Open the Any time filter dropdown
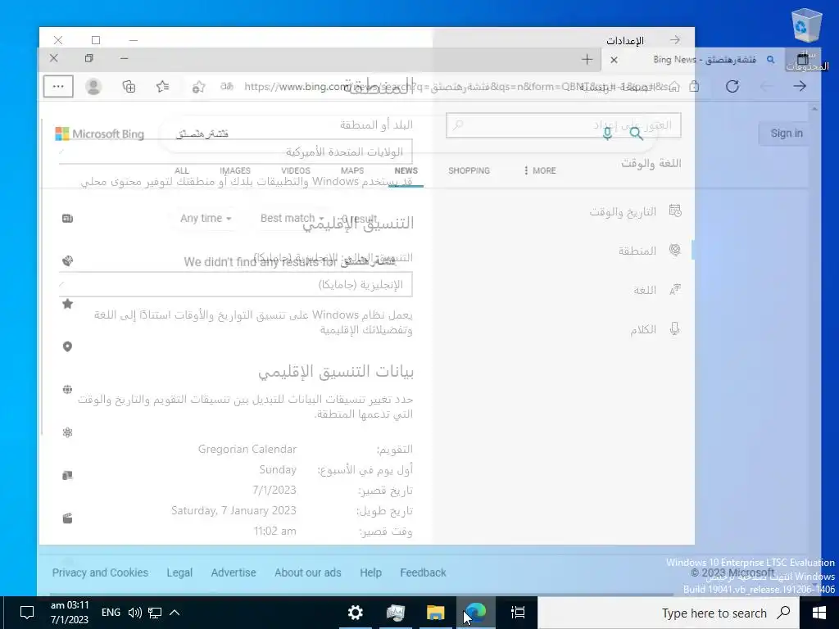 pyautogui.click(x=206, y=218)
